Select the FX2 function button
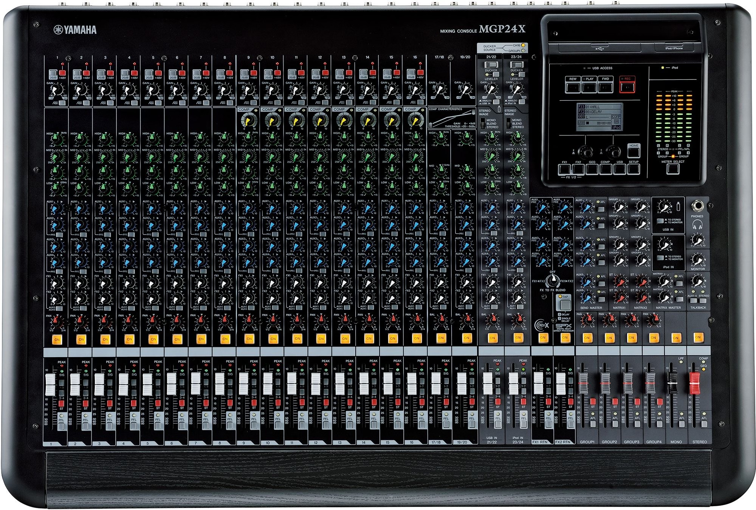The image size is (756, 510). pyautogui.click(x=578, y=170)
